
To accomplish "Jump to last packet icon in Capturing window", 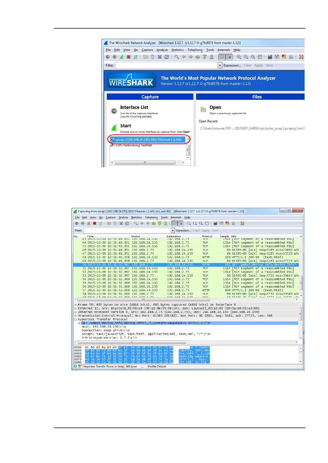I will pos(166,224).
